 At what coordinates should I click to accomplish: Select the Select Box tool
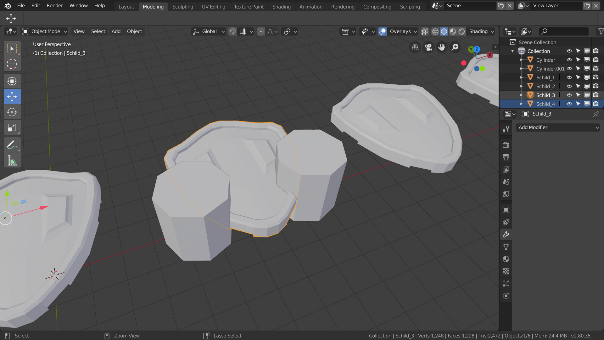[12, 49]
